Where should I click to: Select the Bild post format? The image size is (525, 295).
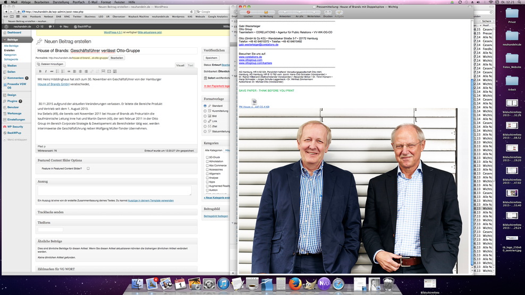coord(205,116)
